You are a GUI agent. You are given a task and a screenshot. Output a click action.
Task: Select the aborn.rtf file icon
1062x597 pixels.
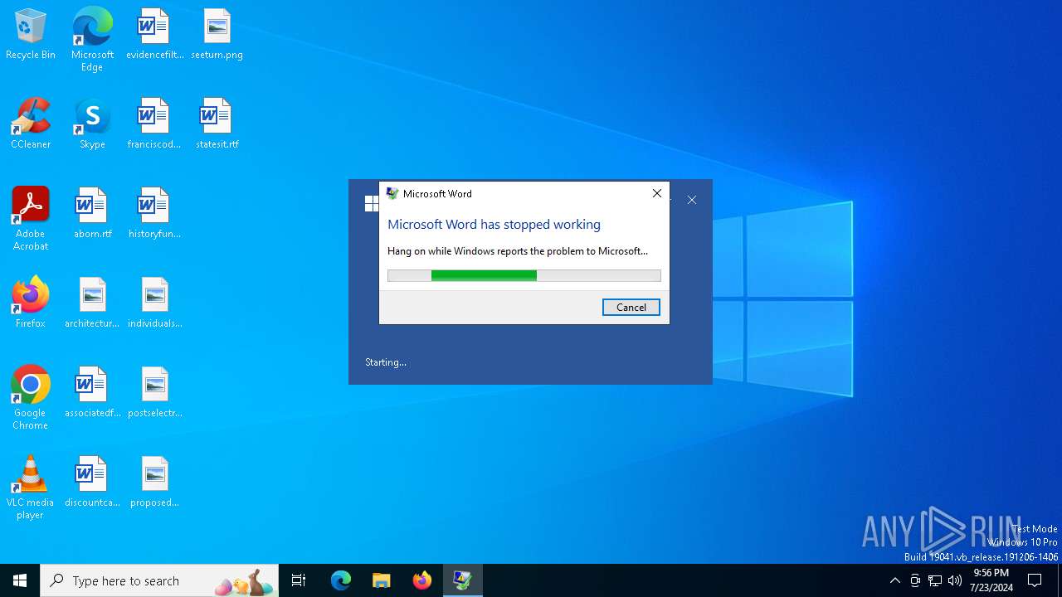click(92, 214)
